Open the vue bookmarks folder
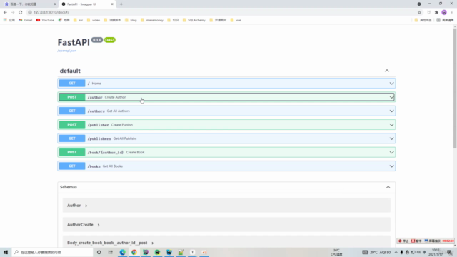This screenshot has height=257, width=457. (x=236, y=20)
